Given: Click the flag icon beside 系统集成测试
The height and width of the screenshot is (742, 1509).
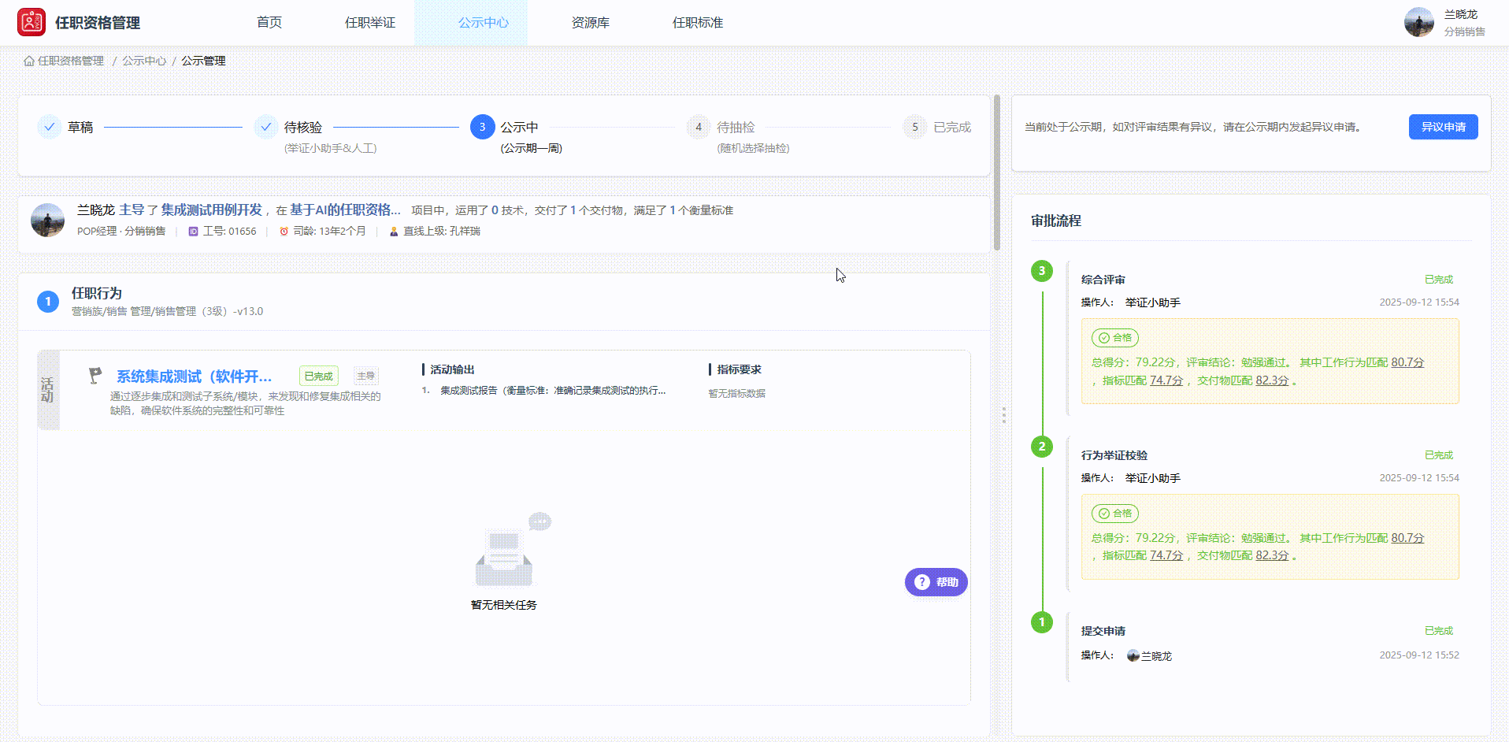Looking at the screenshot, I should click(x=95, y=376).
